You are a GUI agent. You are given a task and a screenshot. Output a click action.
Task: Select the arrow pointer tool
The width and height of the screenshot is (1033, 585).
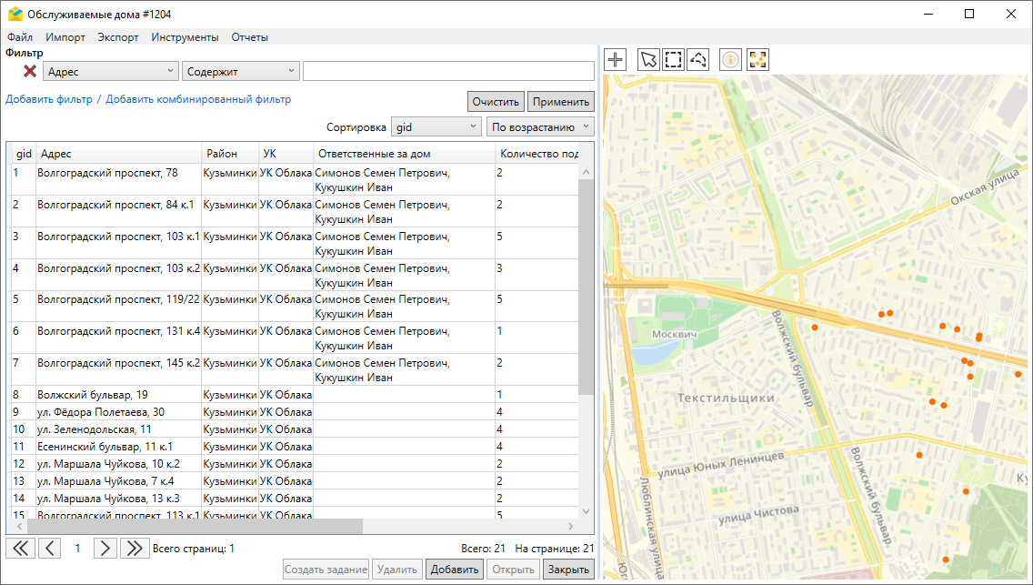[648, 60]
